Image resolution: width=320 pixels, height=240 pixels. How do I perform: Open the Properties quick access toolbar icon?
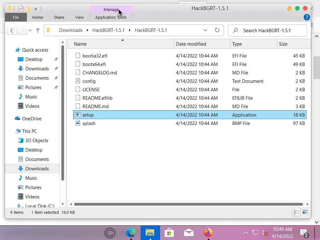click(21, 8)
